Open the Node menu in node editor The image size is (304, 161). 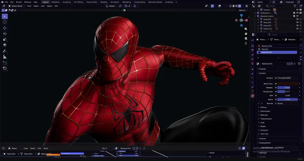(46, 148)
